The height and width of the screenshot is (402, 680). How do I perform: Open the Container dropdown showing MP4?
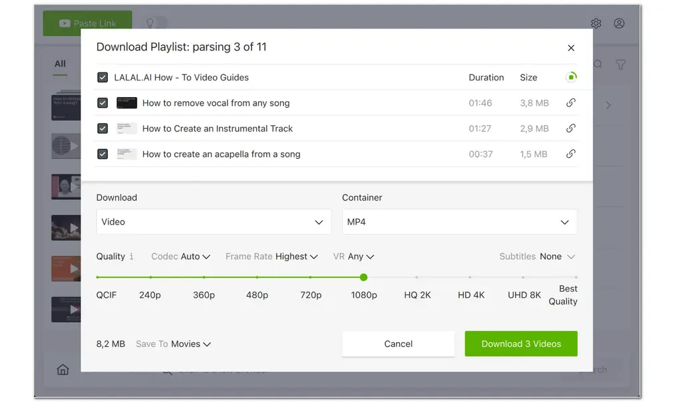[459, 222]
